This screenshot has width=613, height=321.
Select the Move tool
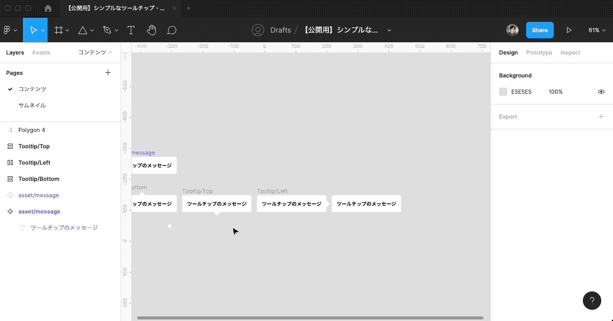point(33,30)
